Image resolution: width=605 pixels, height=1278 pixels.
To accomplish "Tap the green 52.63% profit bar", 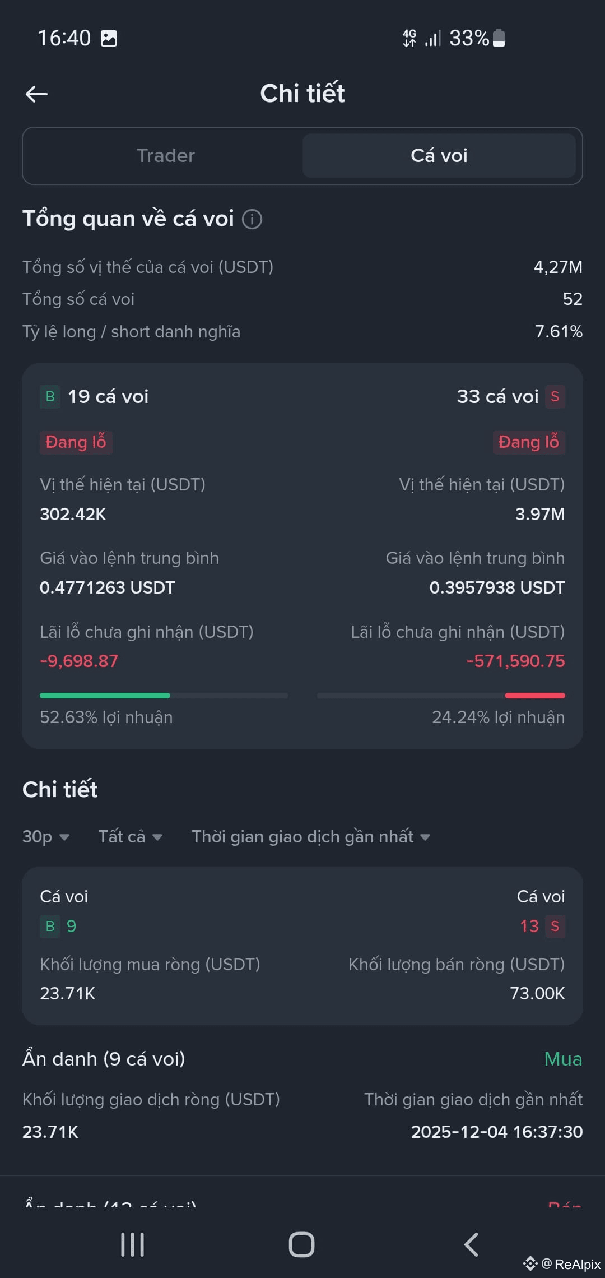I will tap(105, 696).
